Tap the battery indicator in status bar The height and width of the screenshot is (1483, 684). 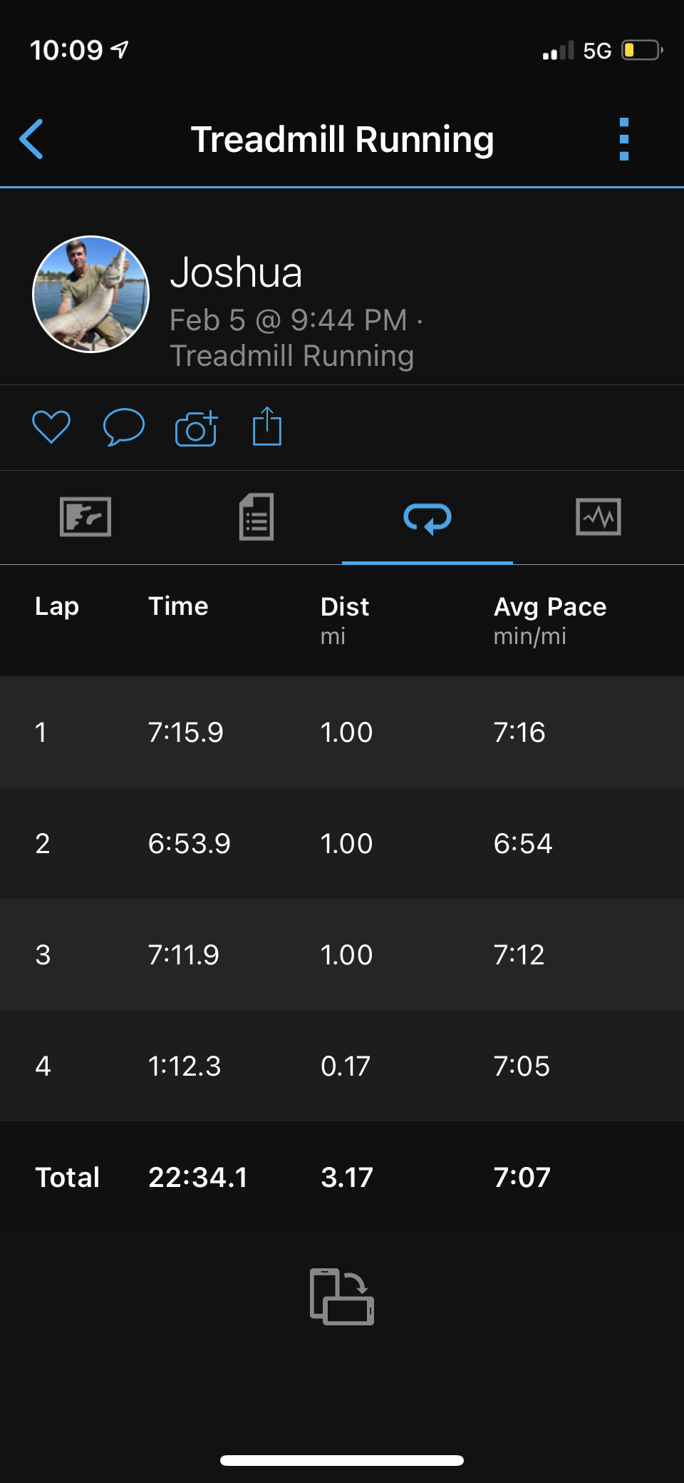[x=642, y=50]
